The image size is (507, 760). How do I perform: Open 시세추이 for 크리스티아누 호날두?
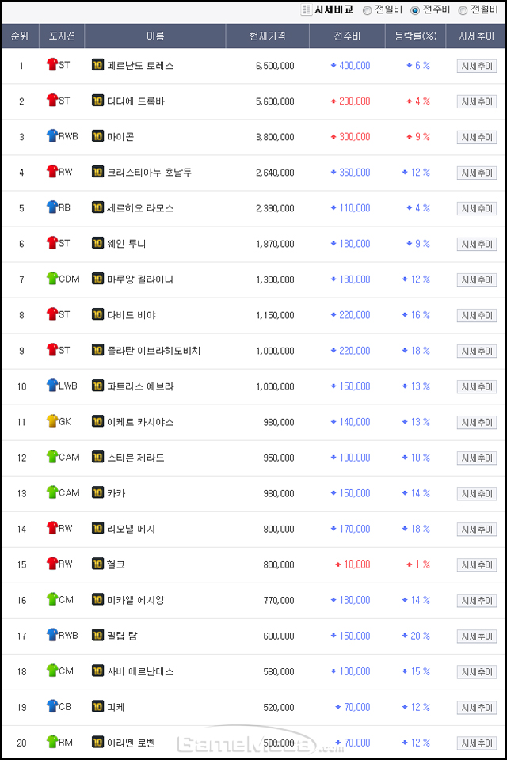[x=477, y=173]
